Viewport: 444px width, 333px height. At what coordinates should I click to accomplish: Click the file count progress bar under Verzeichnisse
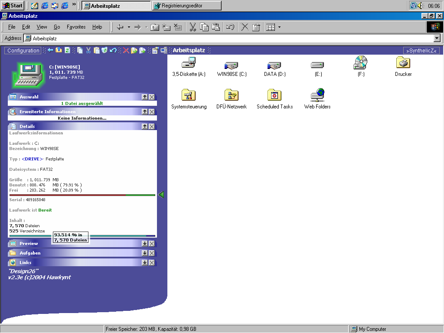(x=82, y=235)
